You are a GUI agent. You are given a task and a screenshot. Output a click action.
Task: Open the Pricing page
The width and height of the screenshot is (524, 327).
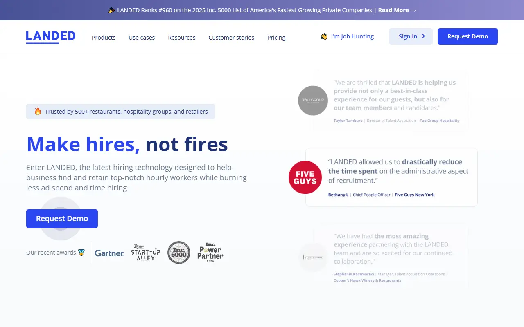[276, 38]
